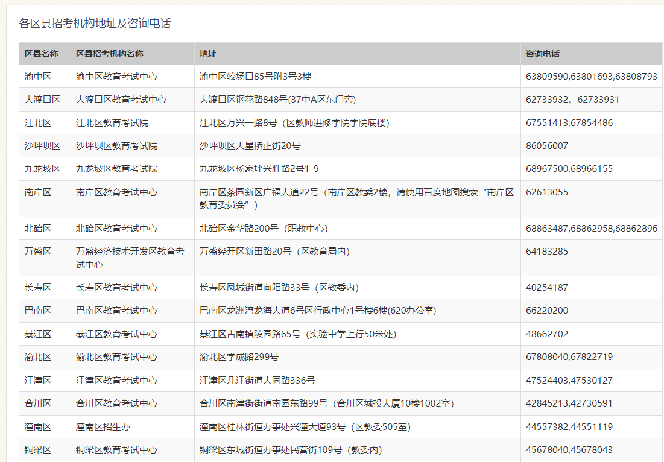Click the page title 各区县招考机构地址及咨询电话

95,24
